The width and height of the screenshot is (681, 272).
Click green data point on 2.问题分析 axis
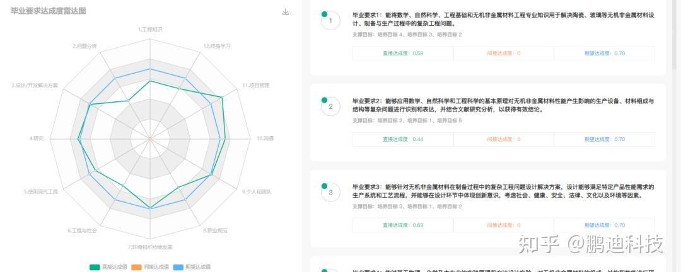(x=128, y=101)
